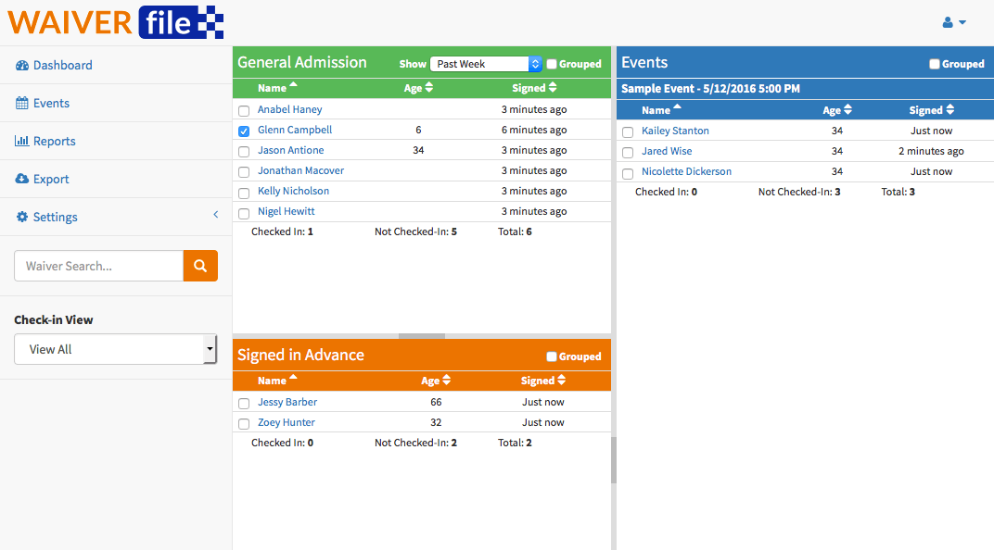Image resolution: width=994 pixels, height=550 pixels.
Task: Click the Export cloud icon
Action: 20,179
